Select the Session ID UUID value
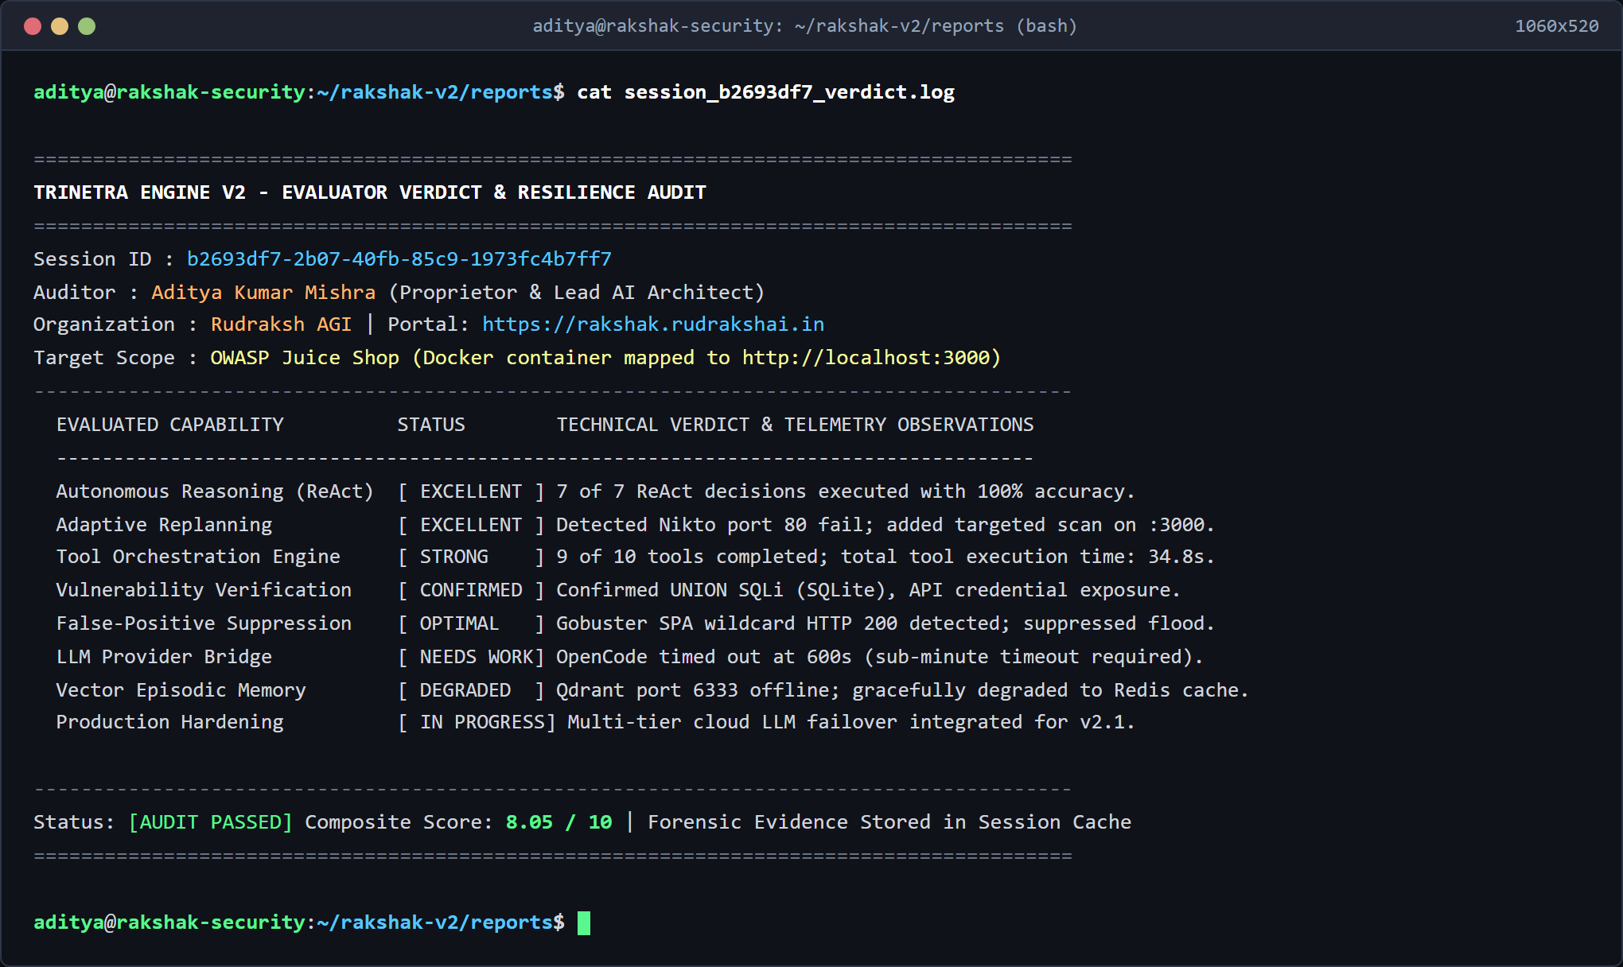This screenshot has height=967, width=1623. point(399,259)
